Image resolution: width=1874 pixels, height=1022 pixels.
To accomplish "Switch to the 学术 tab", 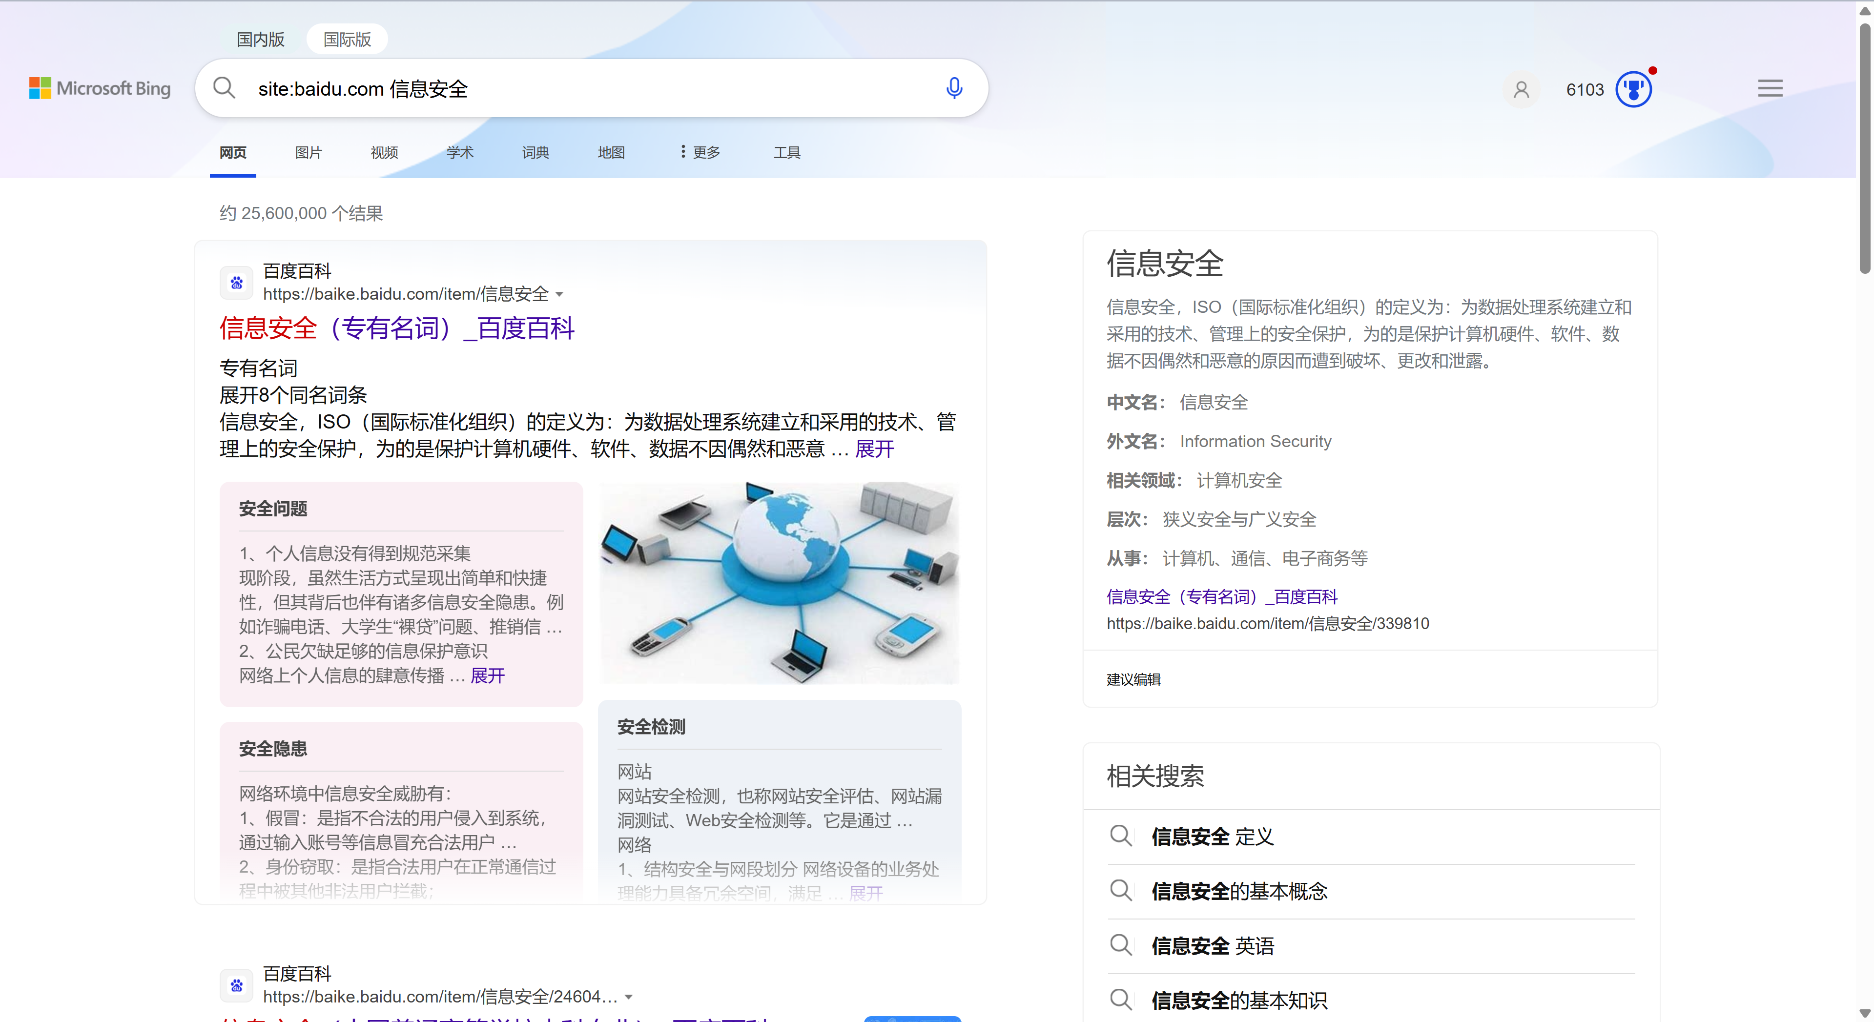I will 460,152.
